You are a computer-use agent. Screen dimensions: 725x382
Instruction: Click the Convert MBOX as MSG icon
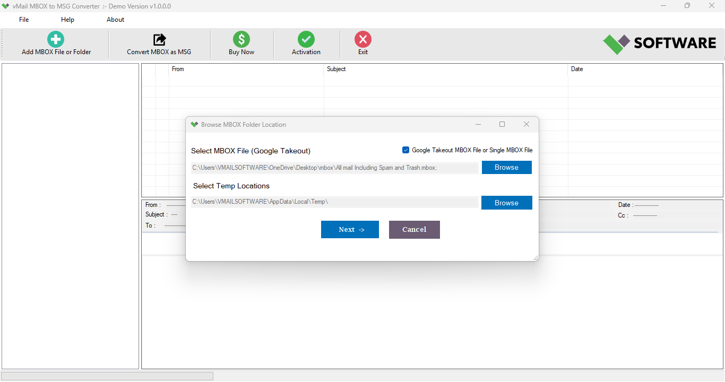159,39
